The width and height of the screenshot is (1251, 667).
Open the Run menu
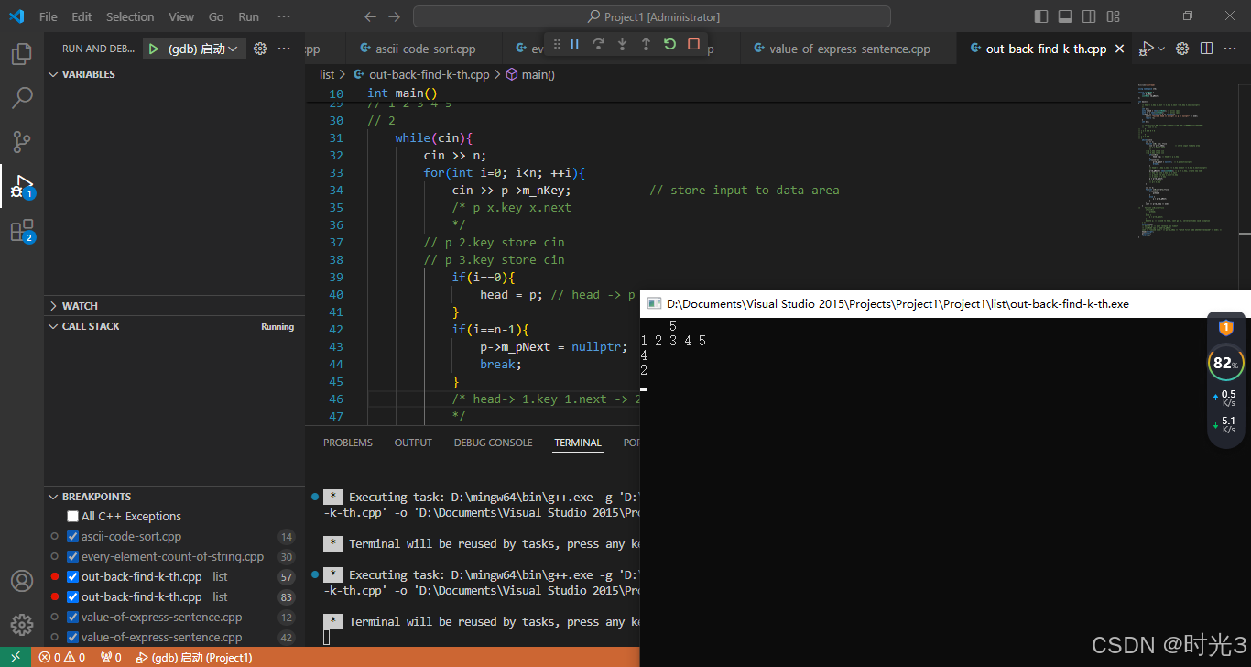point(248,16)
